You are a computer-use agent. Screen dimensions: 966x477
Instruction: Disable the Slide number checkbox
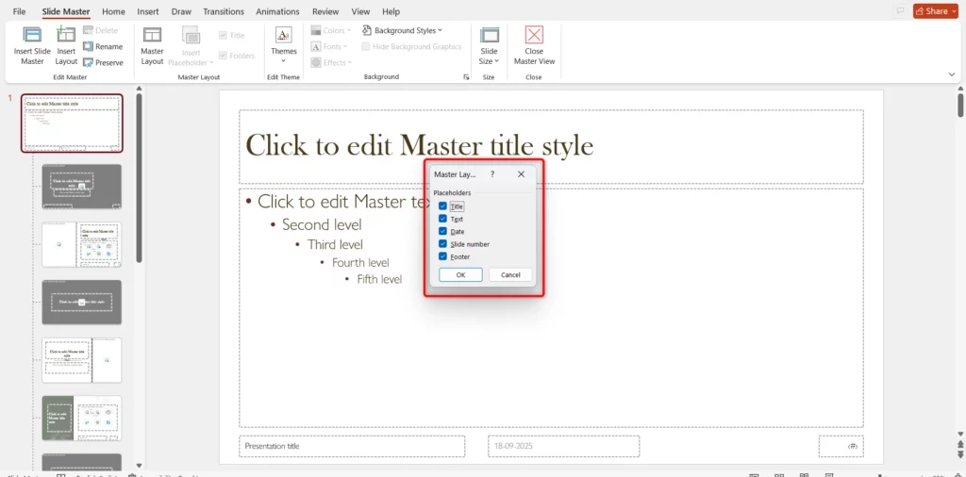click(442, 244)
